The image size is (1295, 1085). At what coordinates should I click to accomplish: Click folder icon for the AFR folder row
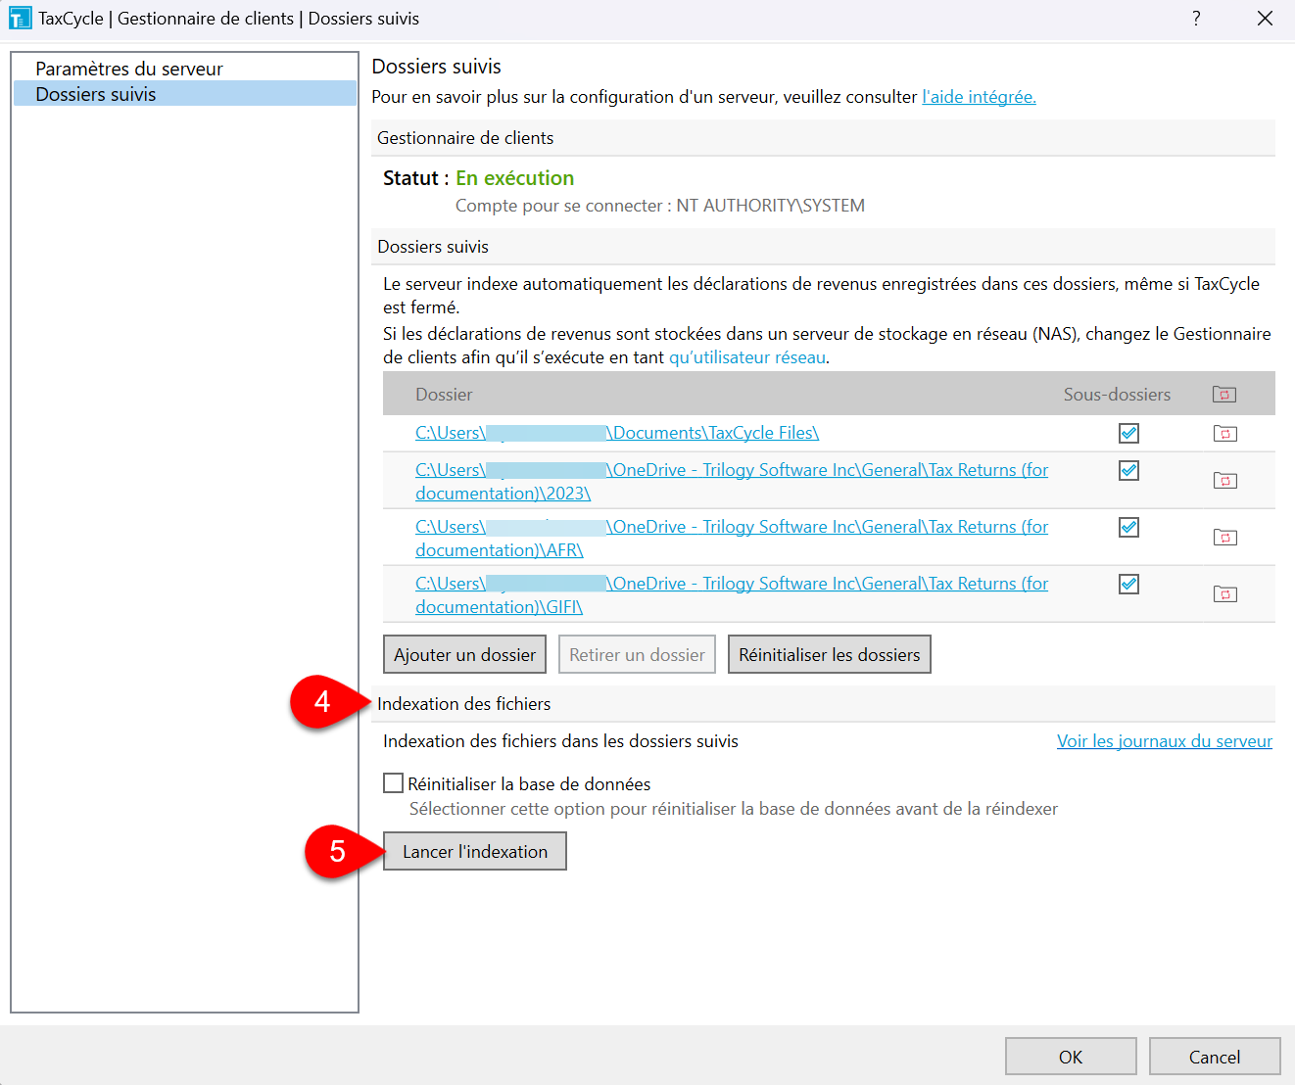(x=1224, y=537)
